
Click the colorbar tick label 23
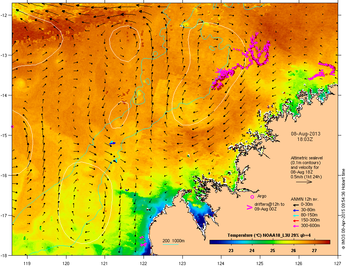(231, 251)
